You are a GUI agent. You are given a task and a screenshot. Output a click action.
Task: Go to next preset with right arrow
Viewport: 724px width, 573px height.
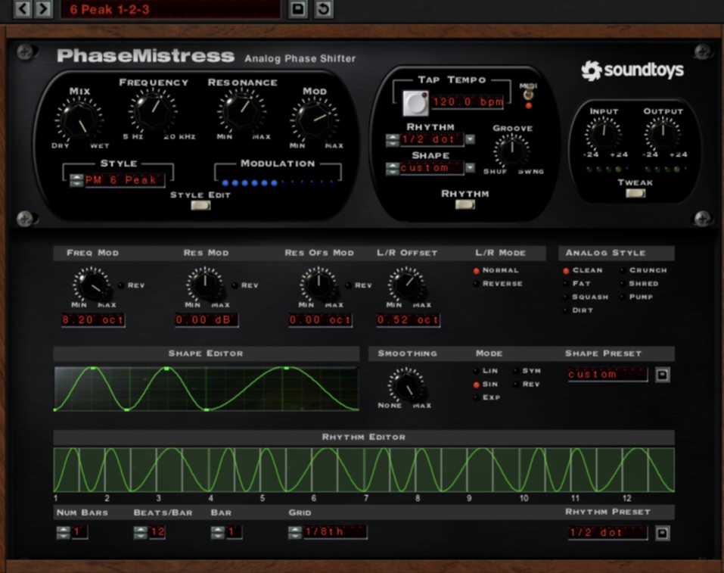pos(43,8)
